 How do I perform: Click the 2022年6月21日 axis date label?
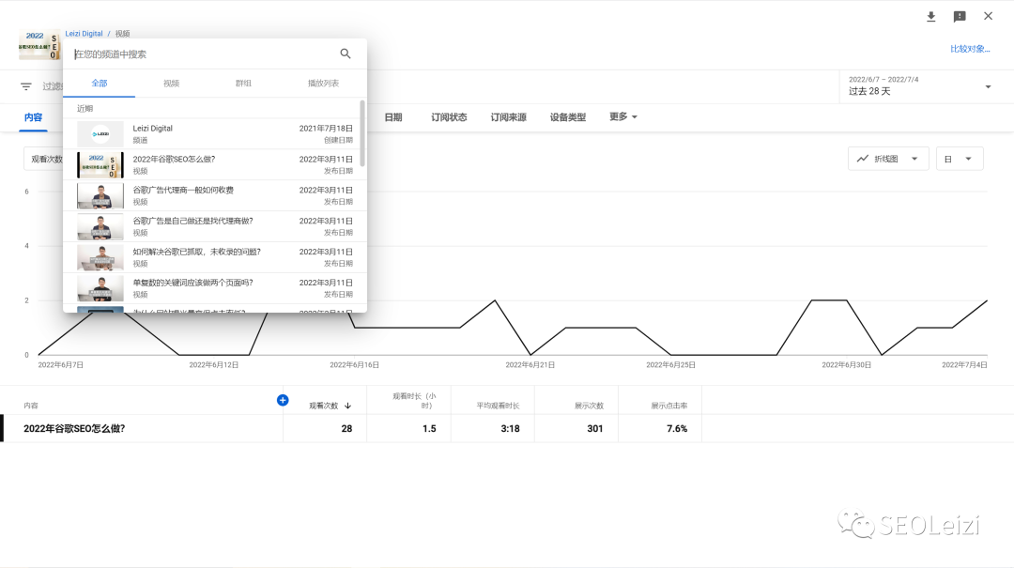[530, 365]
